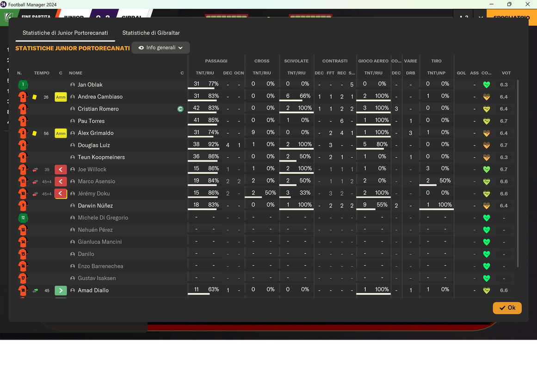Image resolution: width=537 pixels, height=370 pixels.
Task: Click Joe Willock's swap arrows icon
Action: point(35,170)
